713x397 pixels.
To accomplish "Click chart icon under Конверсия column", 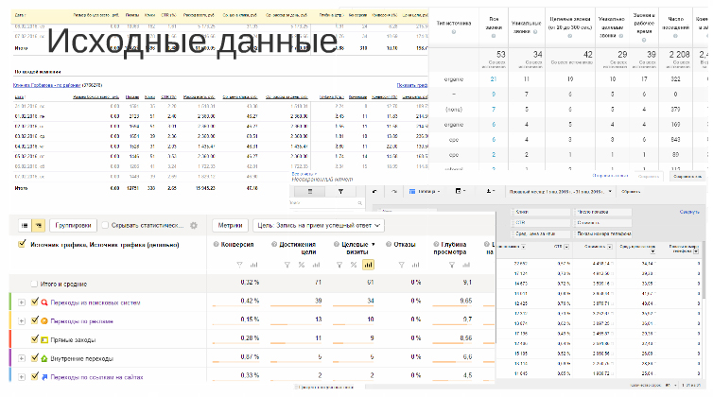I will 253,265.
